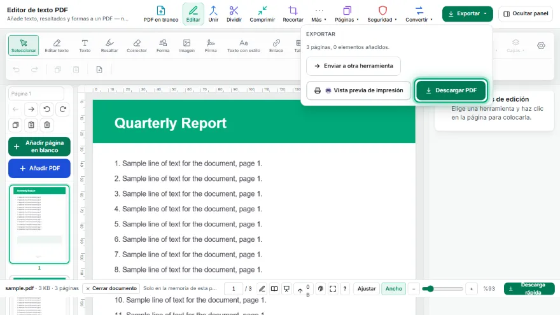Viewport: 560px width, 315px height.
Task: Open the settings gear icon
Action: 541,46
